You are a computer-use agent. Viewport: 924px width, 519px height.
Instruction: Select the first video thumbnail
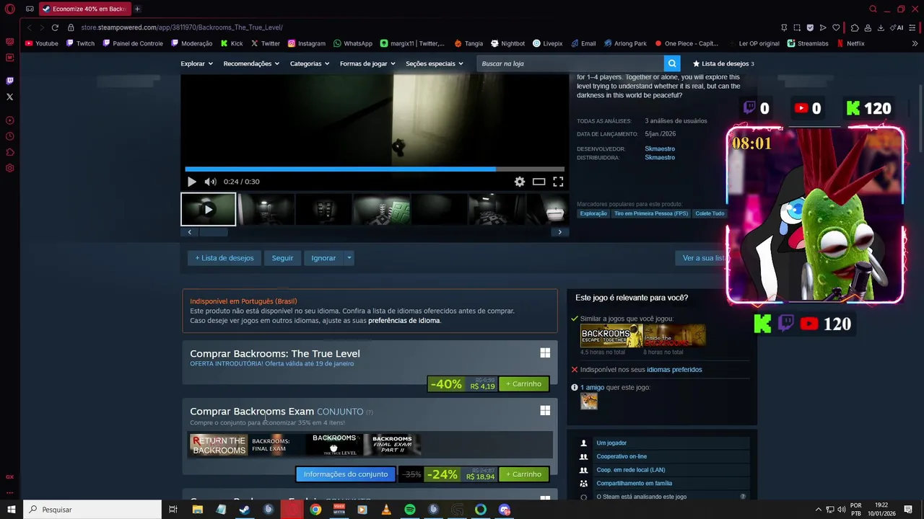click(x=208, y=209)
